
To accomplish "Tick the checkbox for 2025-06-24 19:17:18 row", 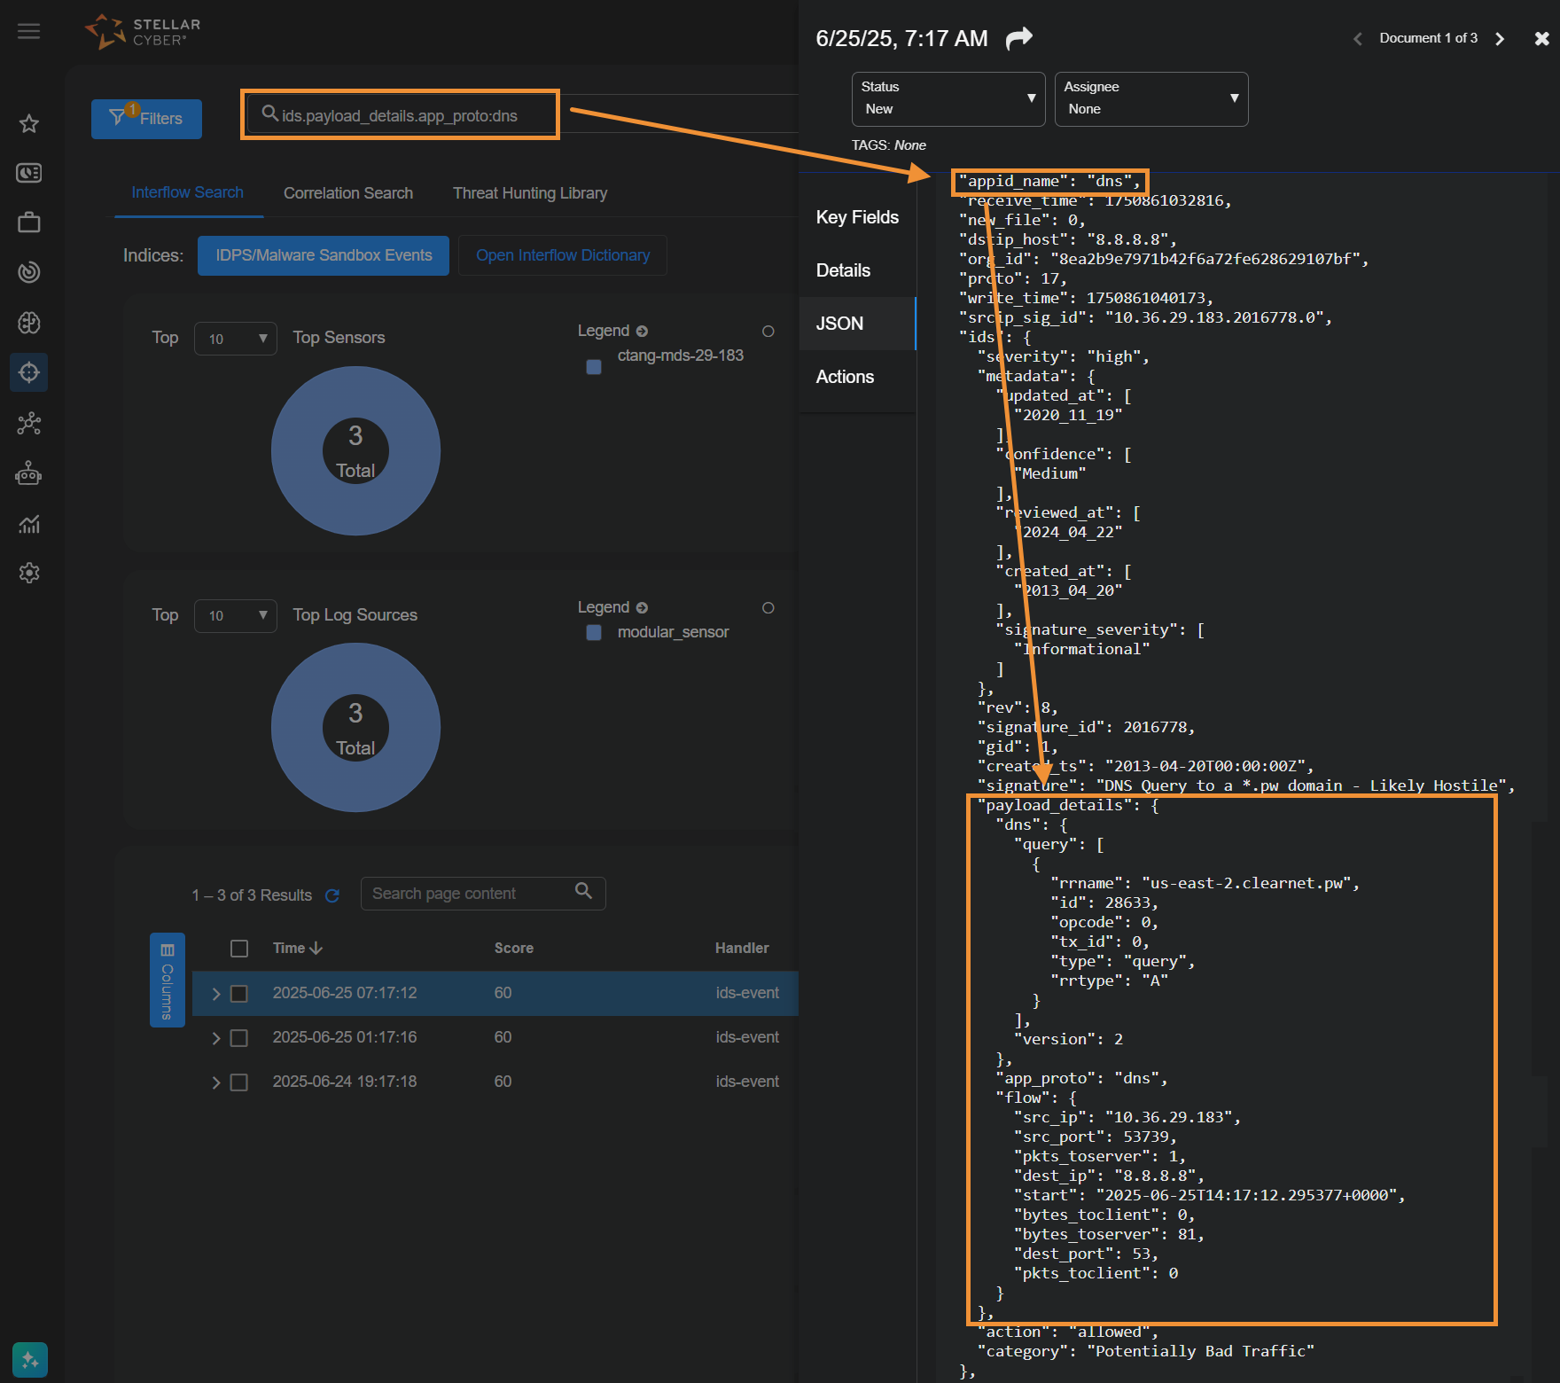I will coord(239,1082).
